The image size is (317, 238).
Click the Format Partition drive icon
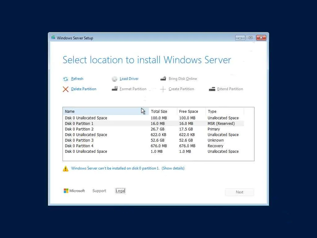115,89
